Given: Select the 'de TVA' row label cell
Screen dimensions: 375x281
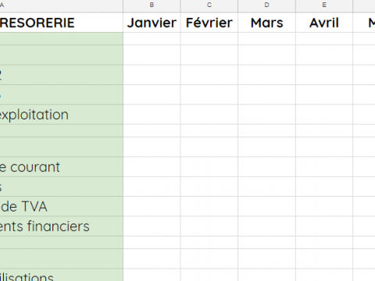Looking at the screenshot, I should coord(62,206).
